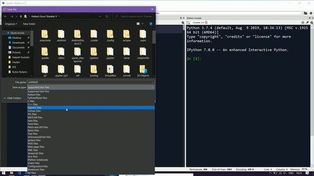Open Documents in the navigation pane

pos(18,47)
